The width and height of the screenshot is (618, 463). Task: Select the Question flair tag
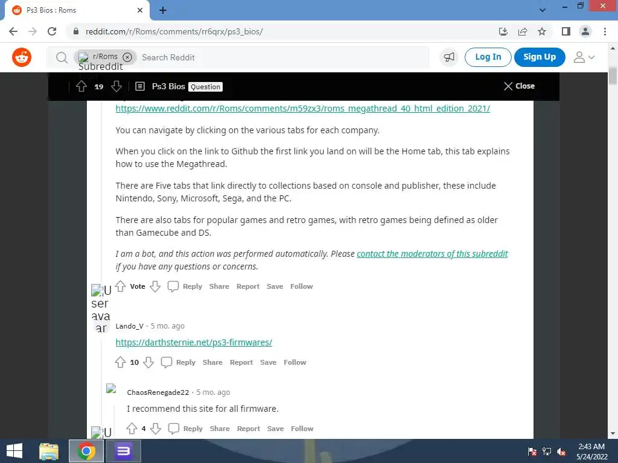click(205, 87)
